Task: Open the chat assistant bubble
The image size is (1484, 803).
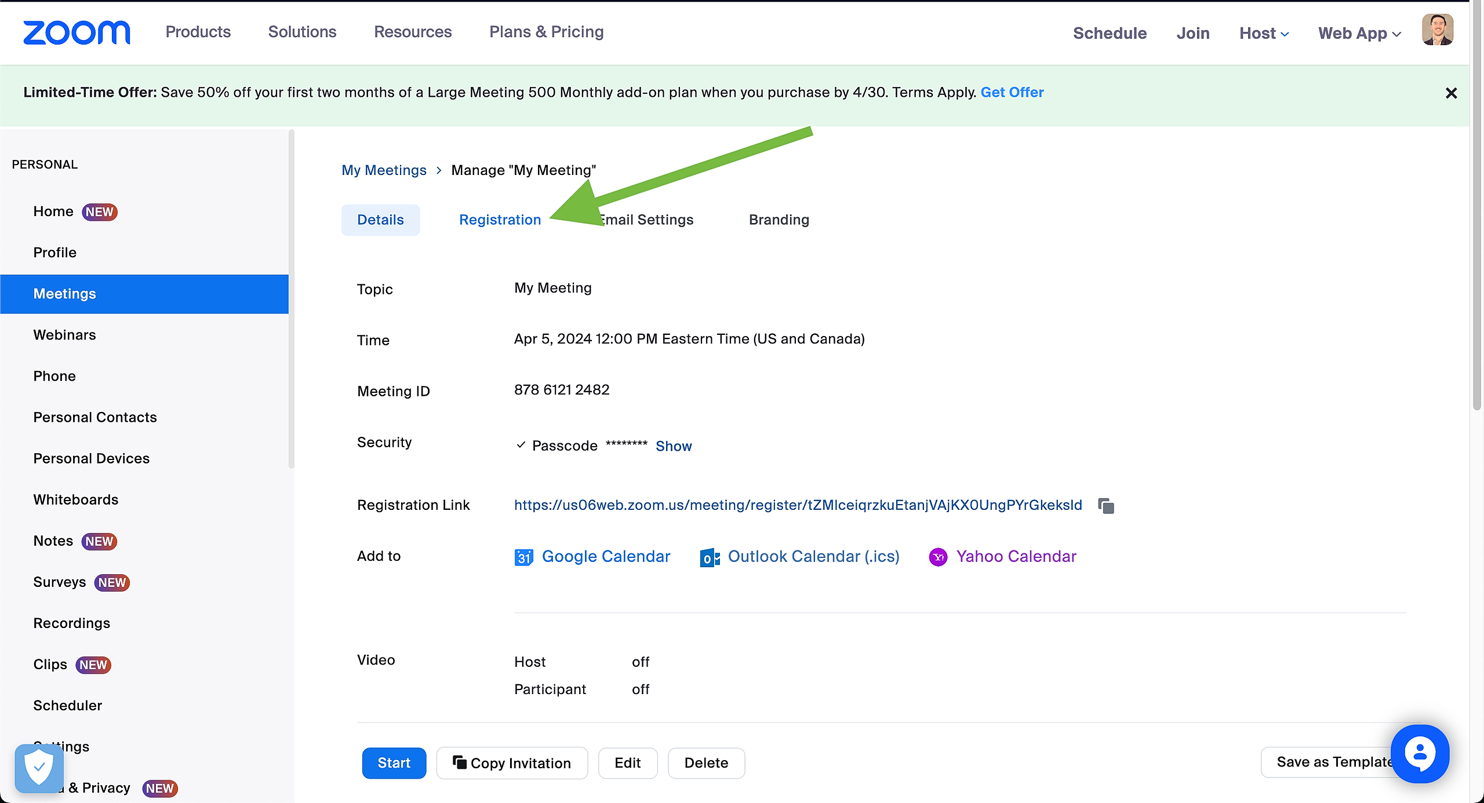Action: pos(1420,754)
